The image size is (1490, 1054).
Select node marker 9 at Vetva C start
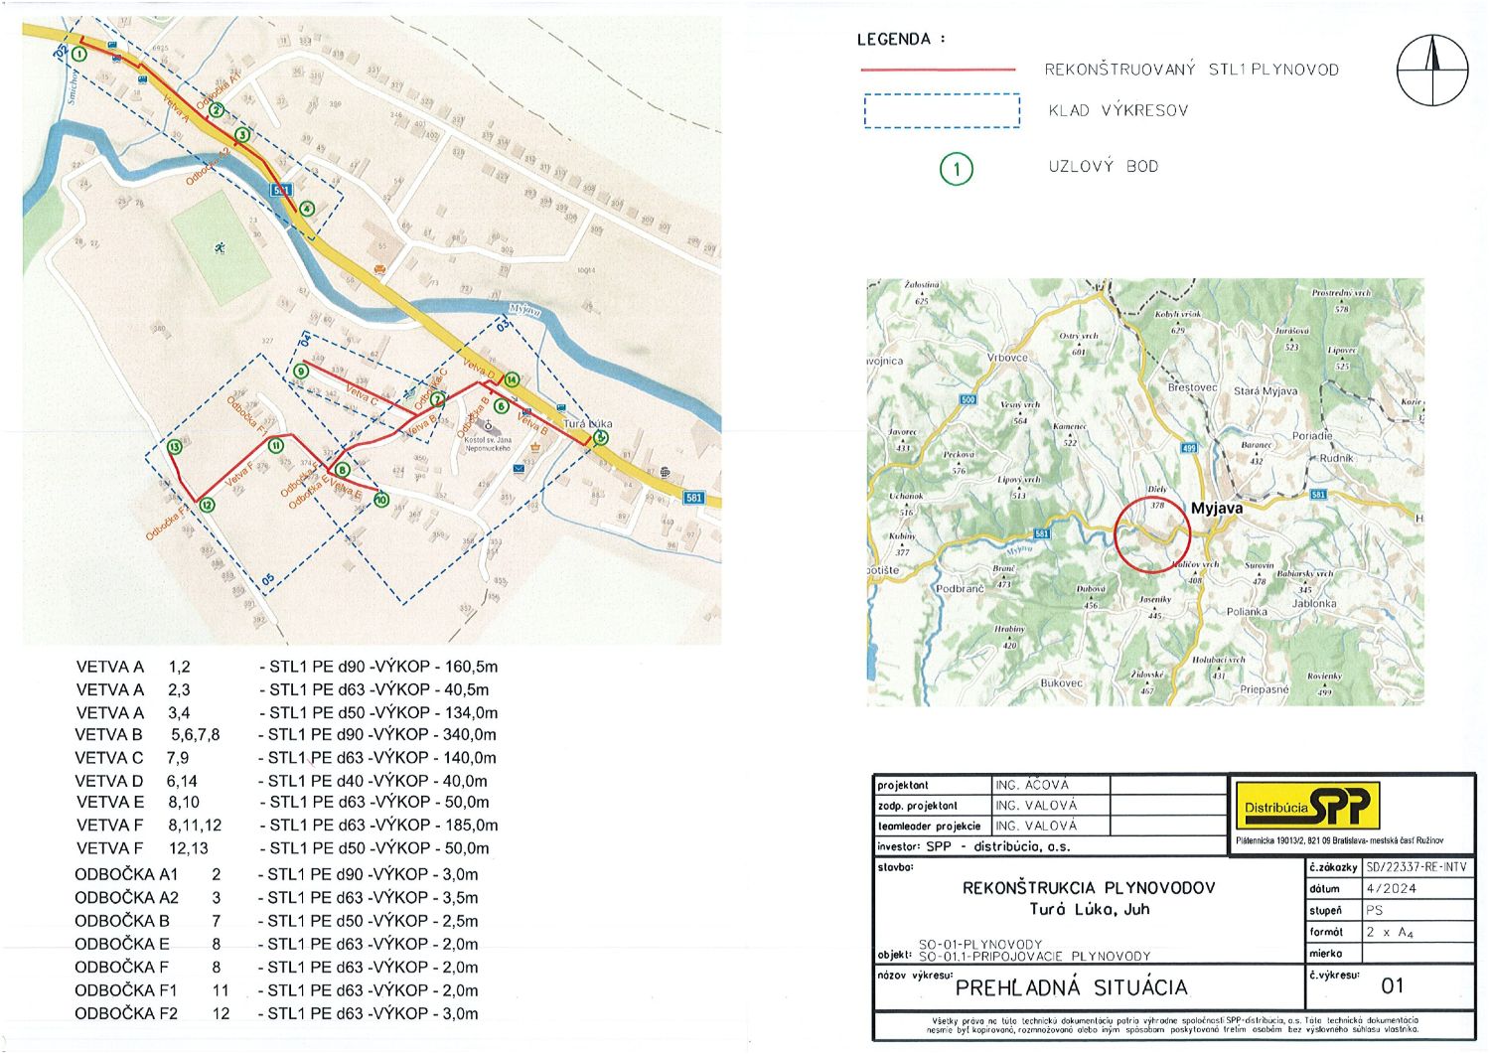coord(301,372)
